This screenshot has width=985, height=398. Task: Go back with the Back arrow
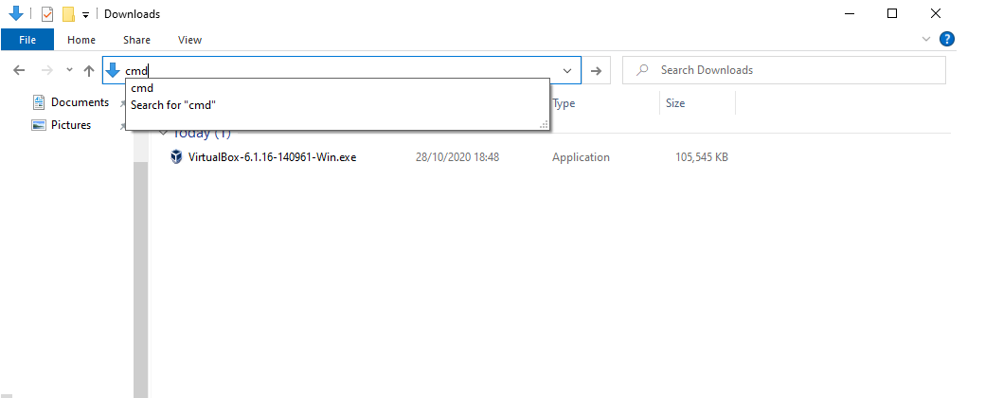coord(19,70)
